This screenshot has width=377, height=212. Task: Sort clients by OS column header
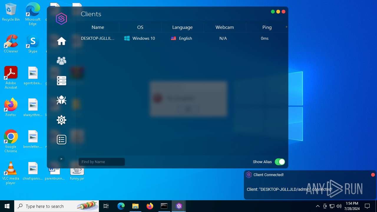[x=140, y=27]
